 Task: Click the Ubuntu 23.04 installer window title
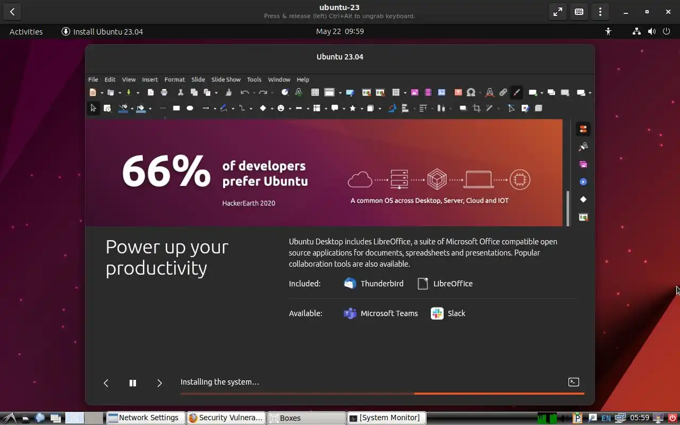tap(340, 57)
